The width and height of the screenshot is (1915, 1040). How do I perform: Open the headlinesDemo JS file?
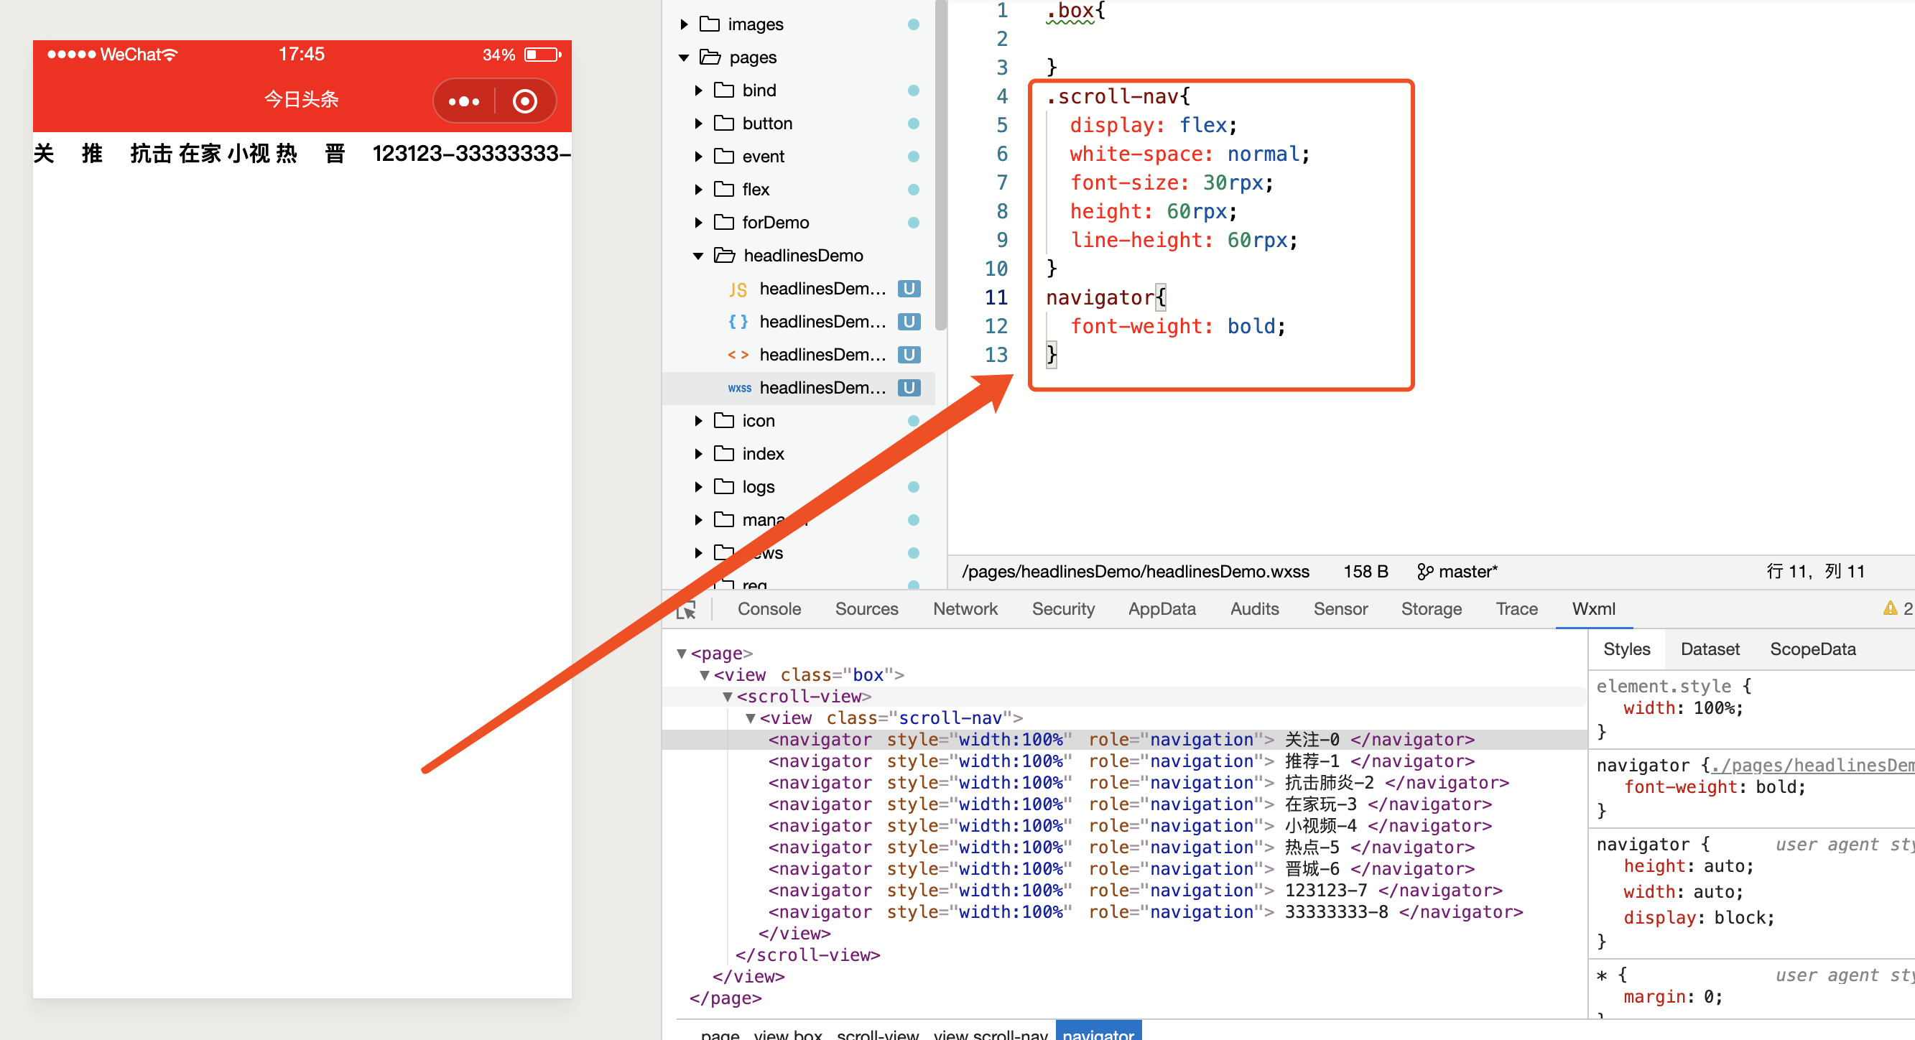pyautogui.click(x=822, y=289)
